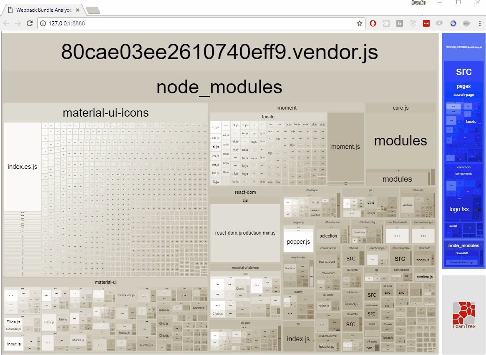Click the lodash block

(x=388, y=337)
